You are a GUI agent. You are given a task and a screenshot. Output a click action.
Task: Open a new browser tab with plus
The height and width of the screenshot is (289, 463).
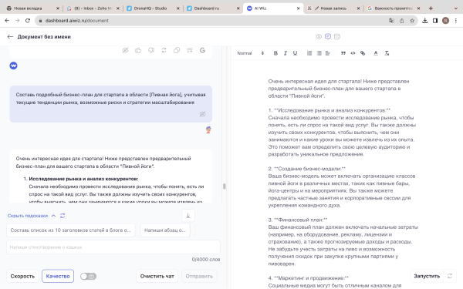coord(431,8)
